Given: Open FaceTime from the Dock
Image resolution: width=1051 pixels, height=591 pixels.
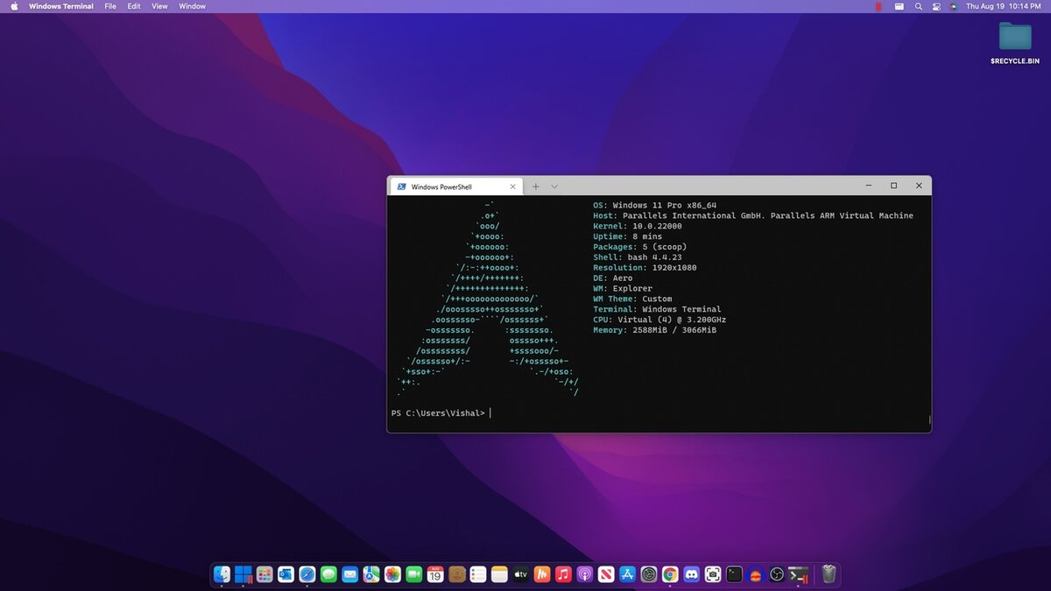Looking at the screenshot, I should (414, 574).
